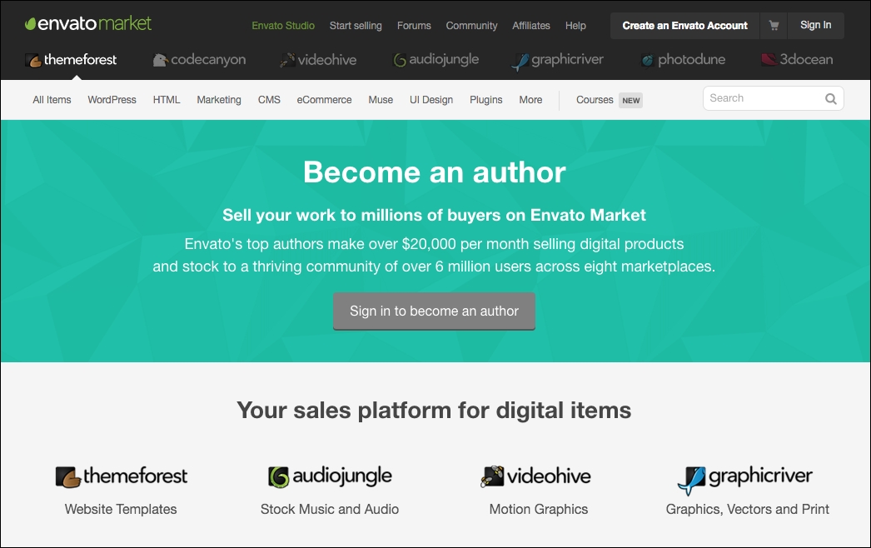The height and width of the screenshot is (548, 871).
Task: Switch to the PhotoDune marketplace
Action: tap(683, 60)
